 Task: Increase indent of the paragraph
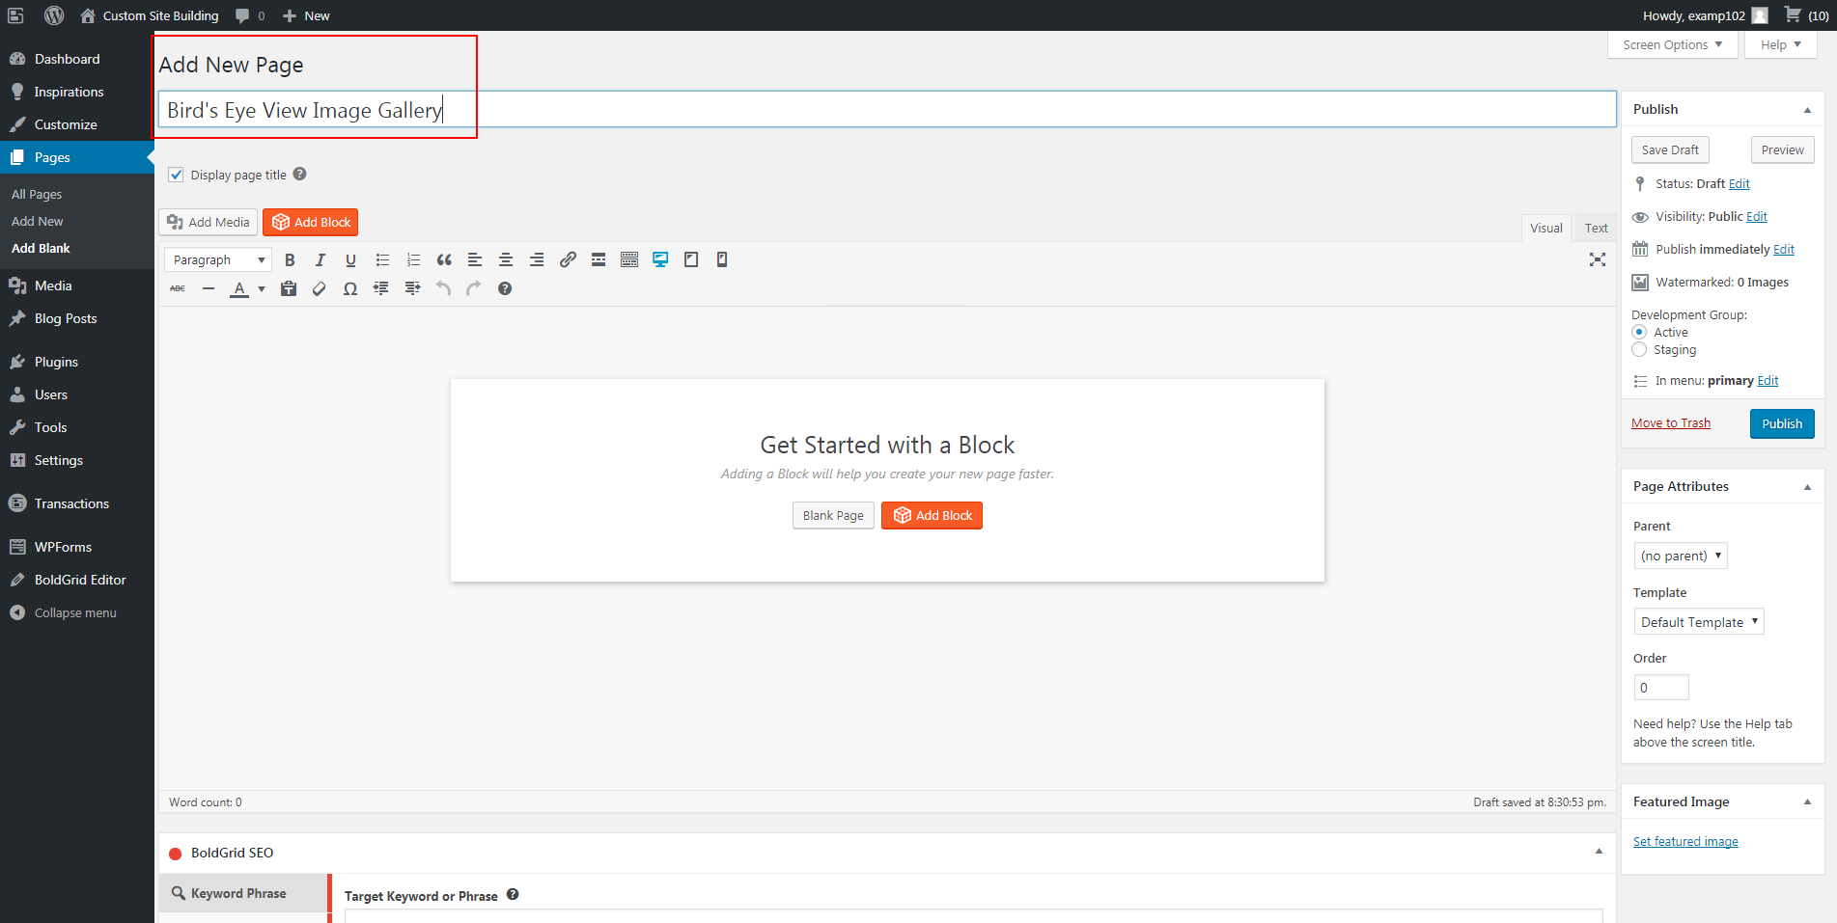[412, 288]
